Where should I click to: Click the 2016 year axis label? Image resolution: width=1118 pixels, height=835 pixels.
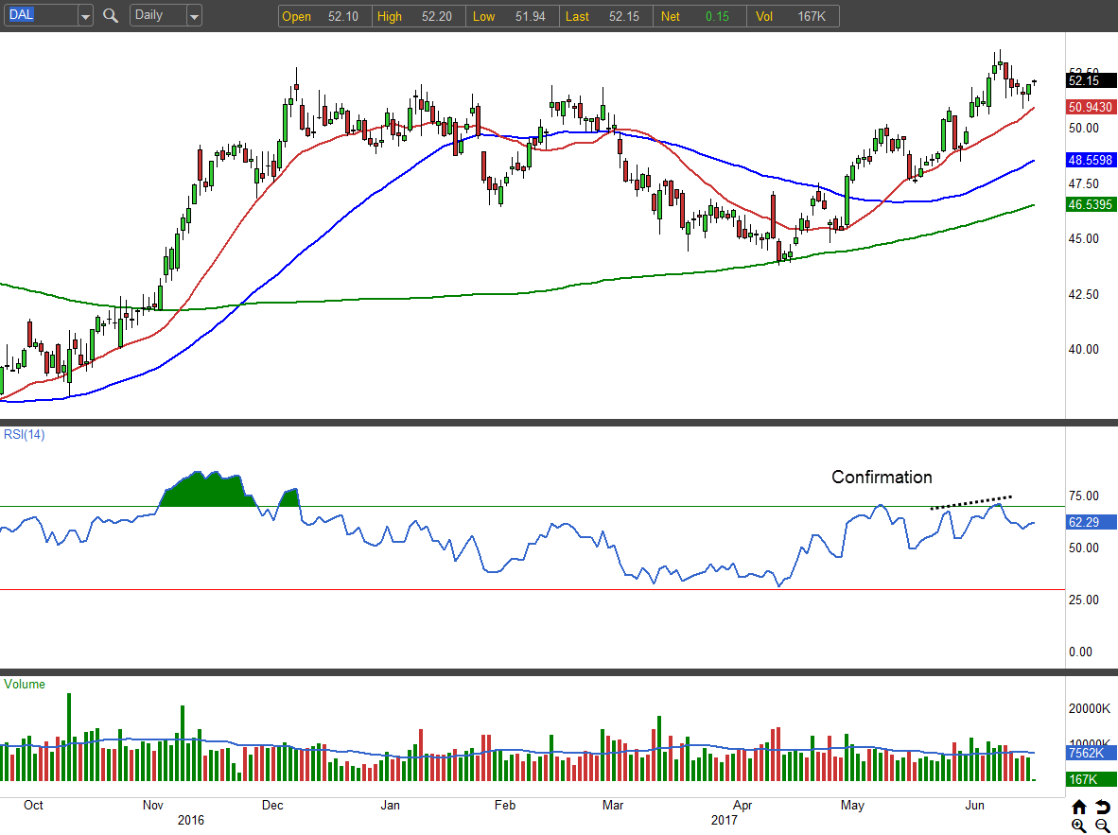(191, 820)
